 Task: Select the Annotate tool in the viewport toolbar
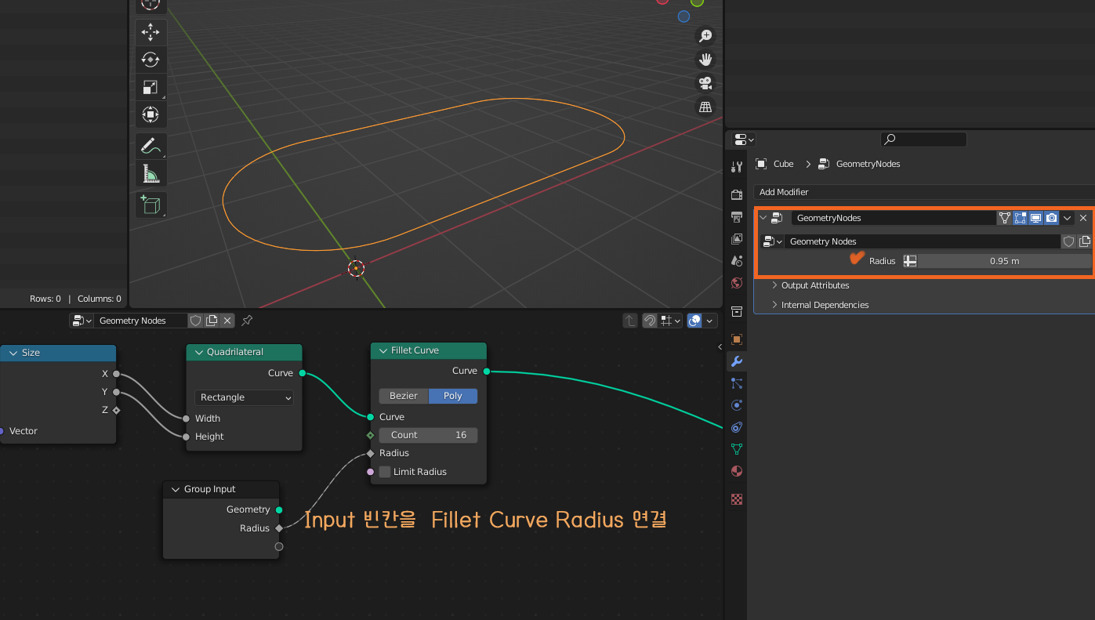pos(150,146)
